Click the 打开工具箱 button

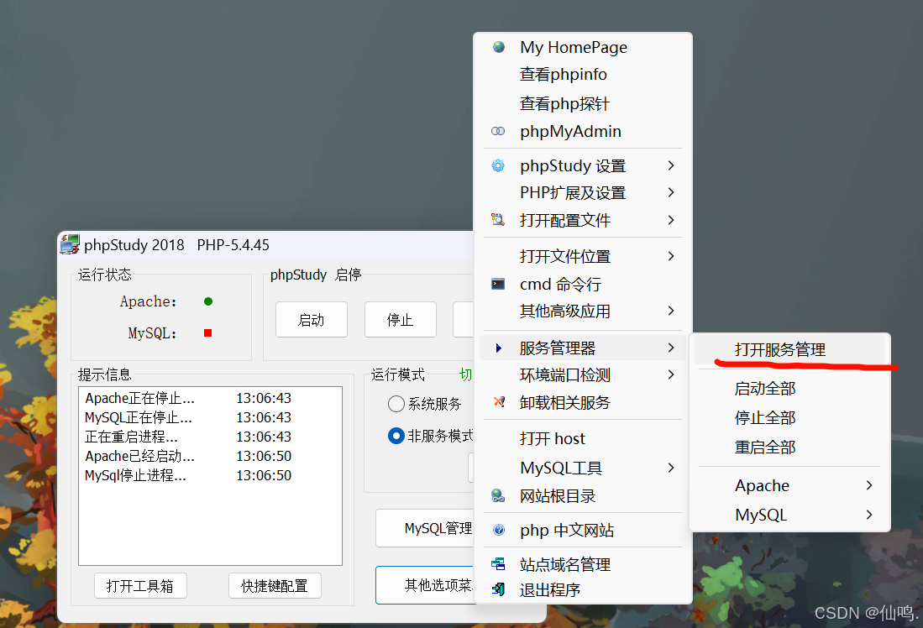[140, 585]
